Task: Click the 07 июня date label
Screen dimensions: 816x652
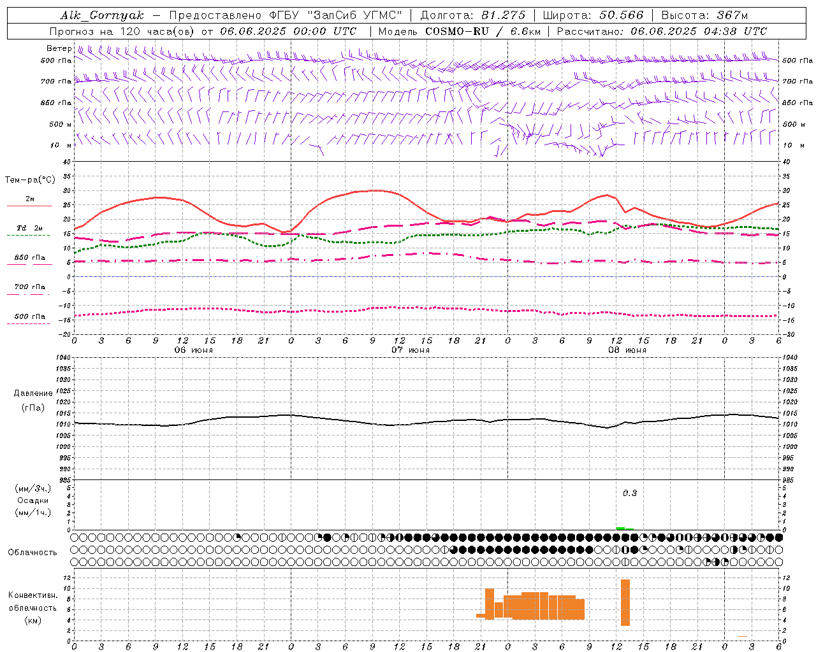Action: coord(411,350)
